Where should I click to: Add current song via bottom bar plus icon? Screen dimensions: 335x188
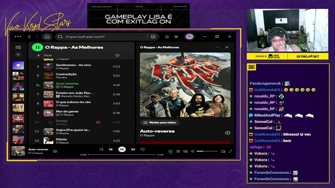[55, 151]
